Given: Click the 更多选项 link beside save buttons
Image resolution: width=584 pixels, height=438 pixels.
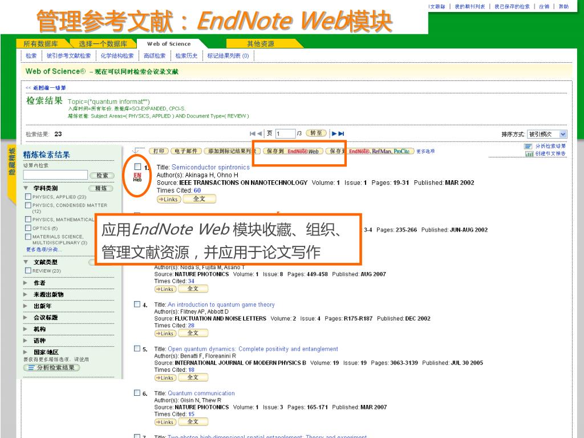Looking at the screenshot, I should pos(425,151).
